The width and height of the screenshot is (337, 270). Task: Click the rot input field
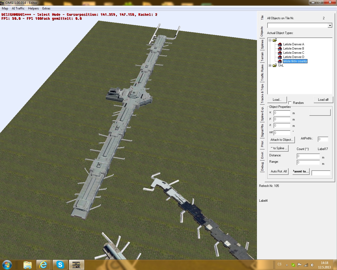(282, 133)
